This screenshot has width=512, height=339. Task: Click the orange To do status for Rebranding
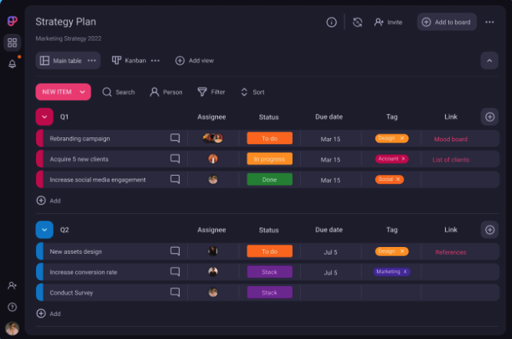(x=269, y=139)
